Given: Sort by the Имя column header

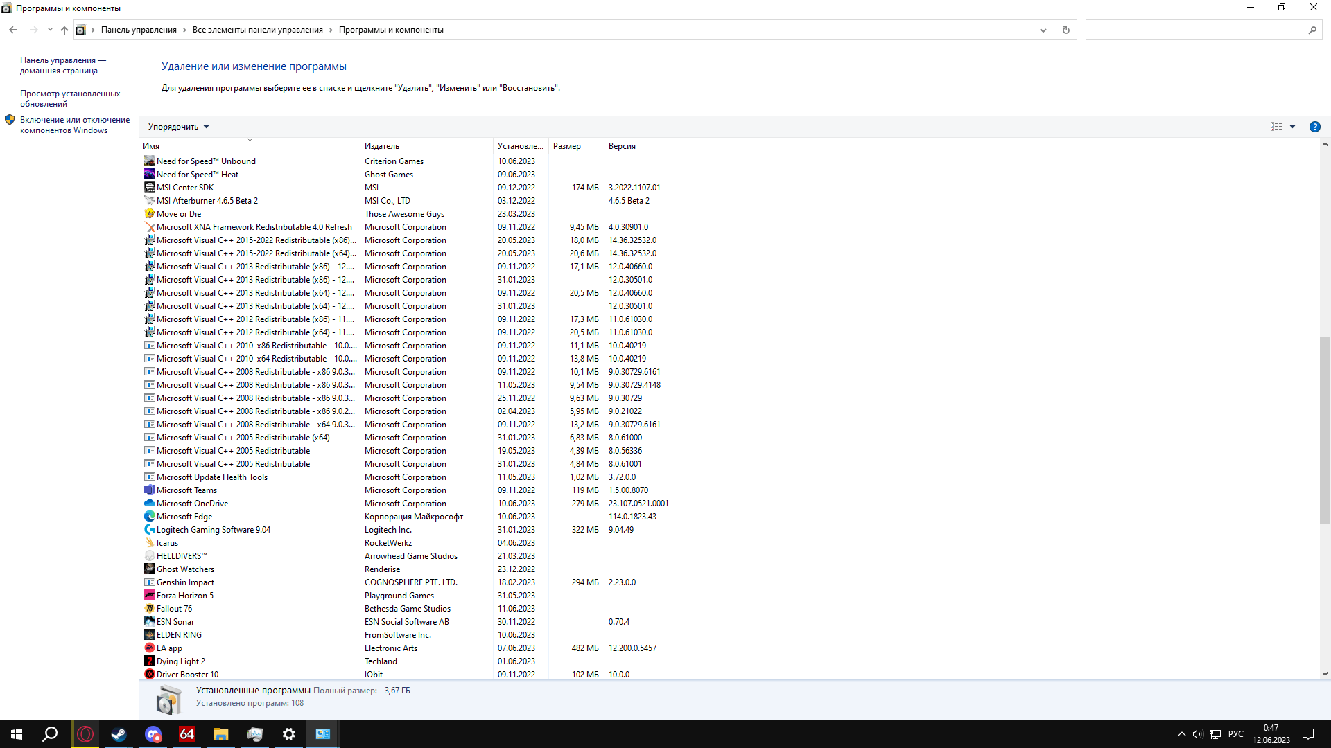Looking at the screenshot, I should (250, 146).
